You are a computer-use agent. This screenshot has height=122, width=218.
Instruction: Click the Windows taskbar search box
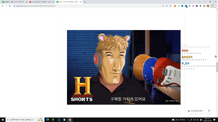click(25, 120)
